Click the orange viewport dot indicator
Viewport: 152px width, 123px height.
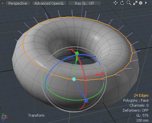click(2, 3)
